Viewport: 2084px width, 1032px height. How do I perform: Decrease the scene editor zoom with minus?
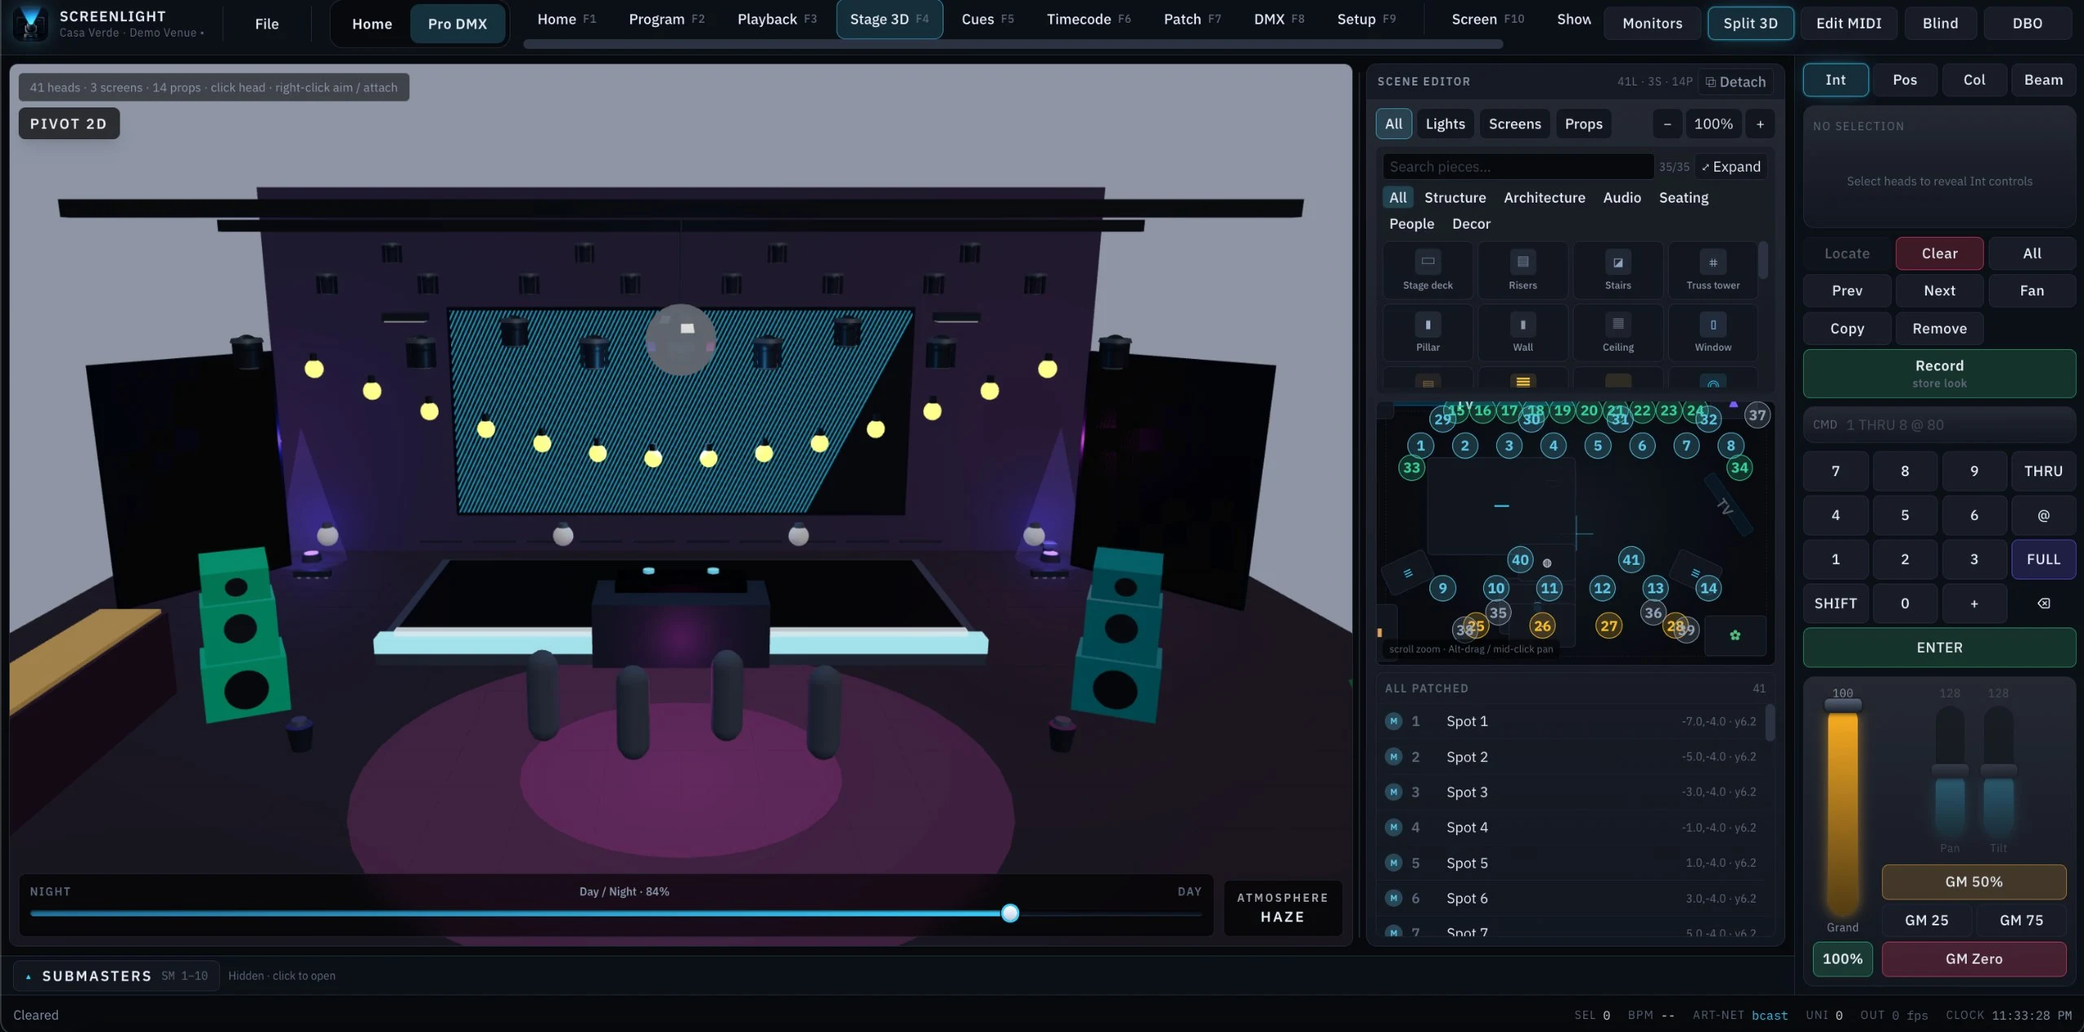pyautogui.click(x=1667, y=124)
